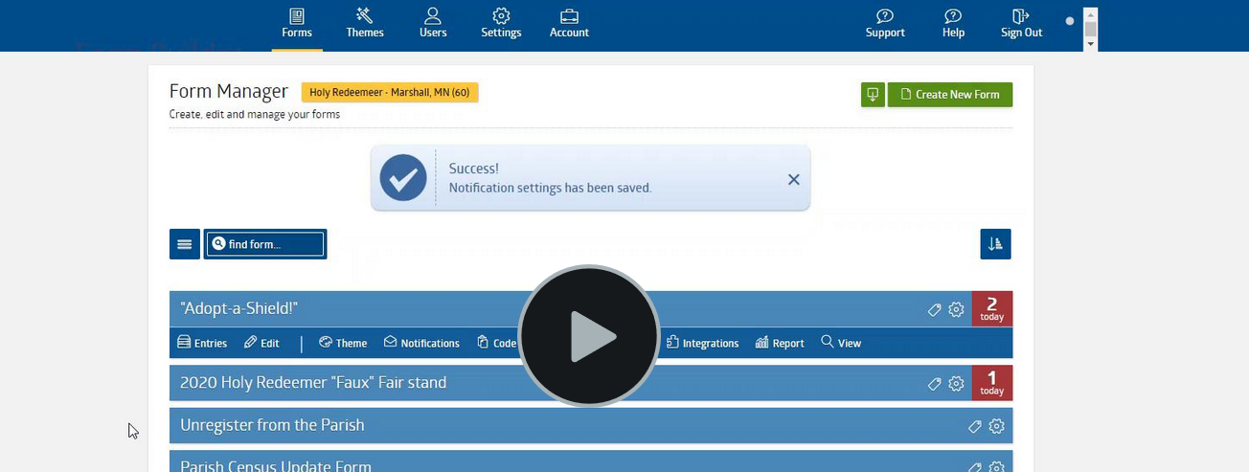Viewport: 1249px width, 472px height.
Task: Open the Themes section in top navigation
Action: tap(365, 24)
